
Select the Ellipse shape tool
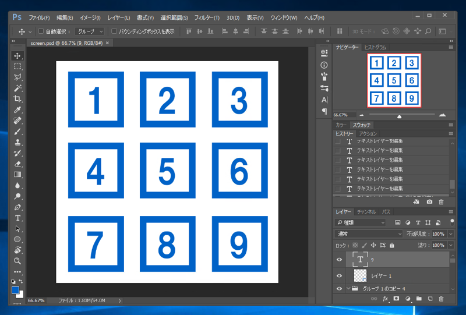pyautogui.click(x=17, y=239)
